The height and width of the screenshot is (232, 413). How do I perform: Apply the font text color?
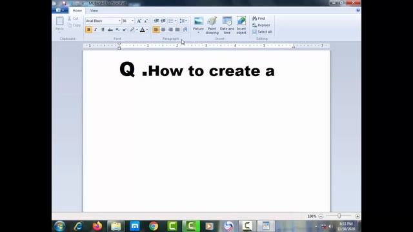pos(142,30)
